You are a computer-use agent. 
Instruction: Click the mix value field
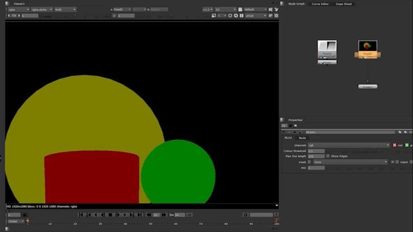coord(316,168)
